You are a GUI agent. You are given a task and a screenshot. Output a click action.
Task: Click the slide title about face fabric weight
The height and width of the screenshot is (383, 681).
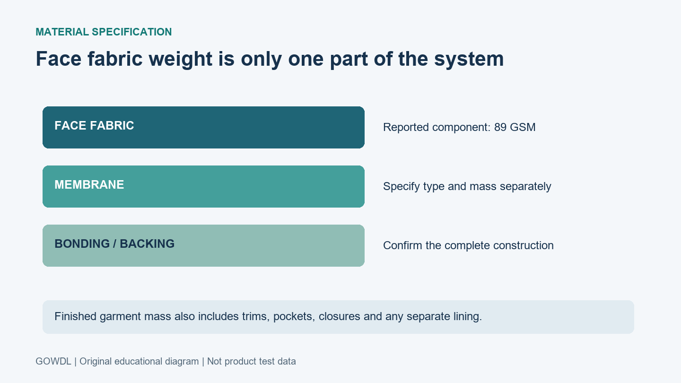(x=270, y=59)
